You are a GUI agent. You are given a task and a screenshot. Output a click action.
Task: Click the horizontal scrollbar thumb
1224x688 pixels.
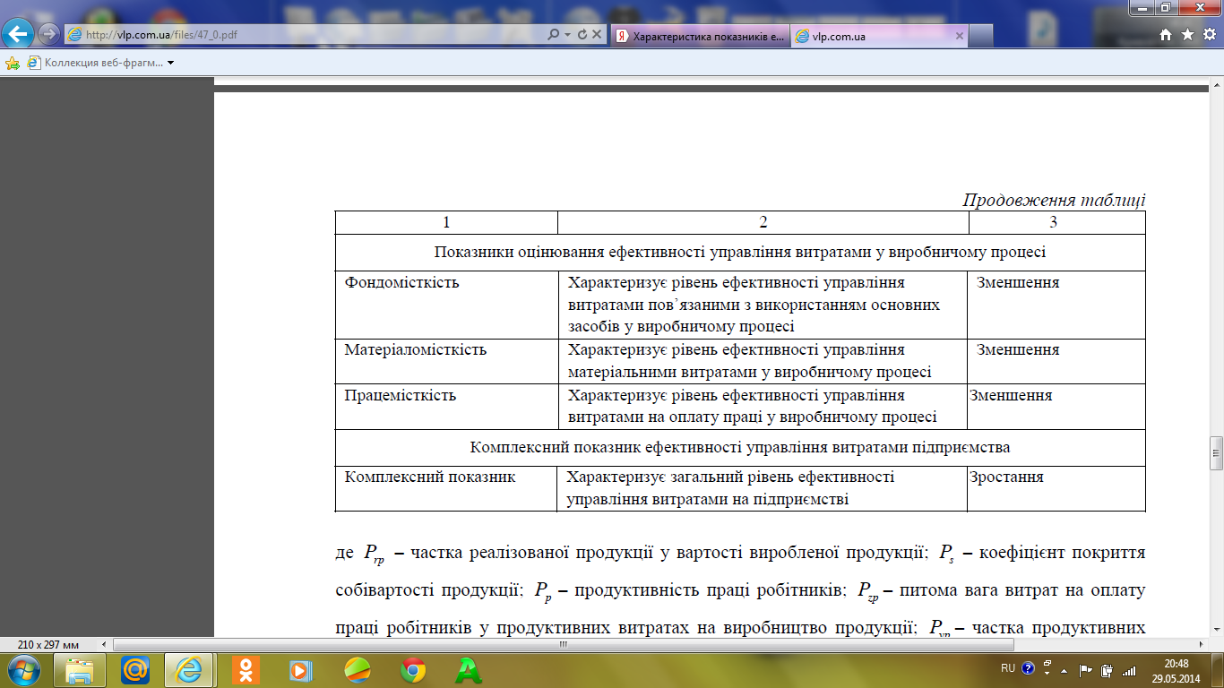(564, 644)
